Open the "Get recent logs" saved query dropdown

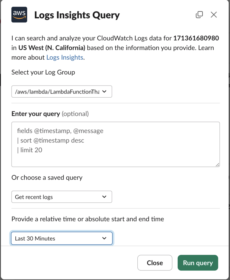[x=62, y=197]
